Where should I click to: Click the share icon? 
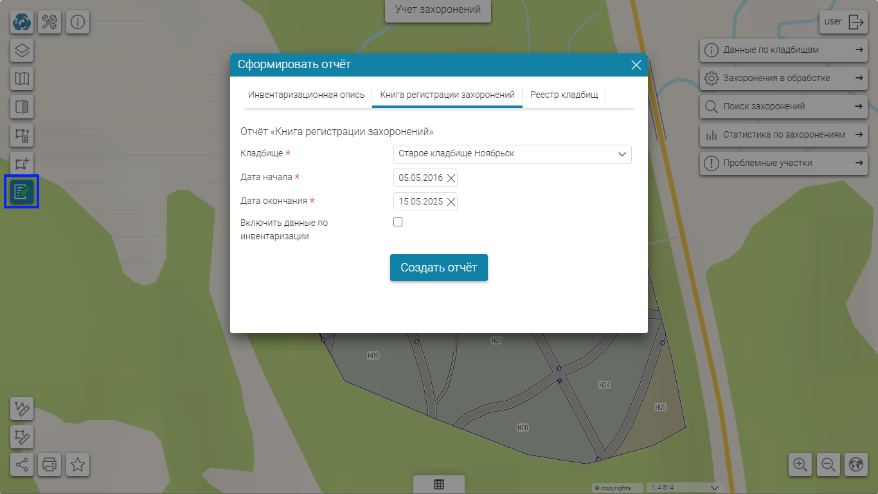22,464
